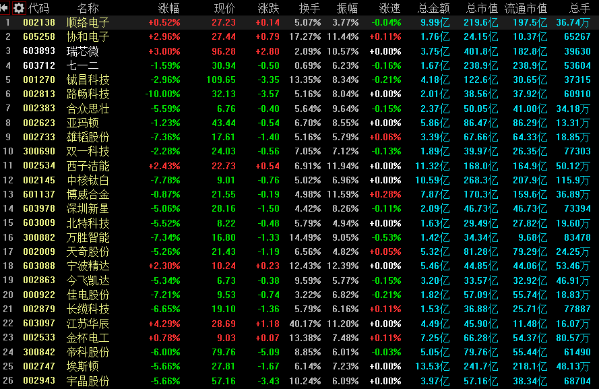Click turnover rate 40.17%
Image resolution: width=599 pixels, height=389 pixels.
coord(305,324)
